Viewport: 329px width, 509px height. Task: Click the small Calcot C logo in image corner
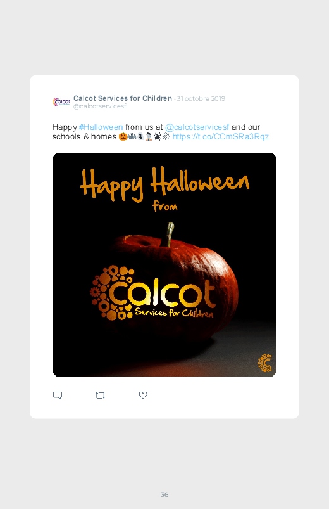265,363
